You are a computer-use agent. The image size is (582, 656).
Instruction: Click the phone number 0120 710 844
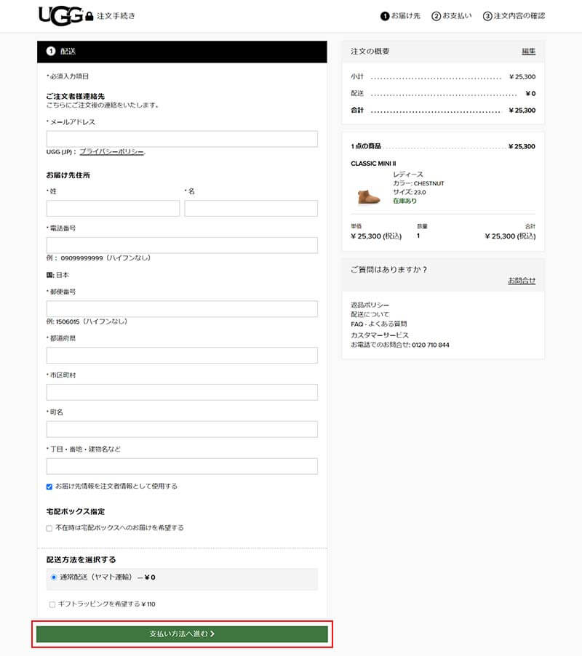pos(431,345)
